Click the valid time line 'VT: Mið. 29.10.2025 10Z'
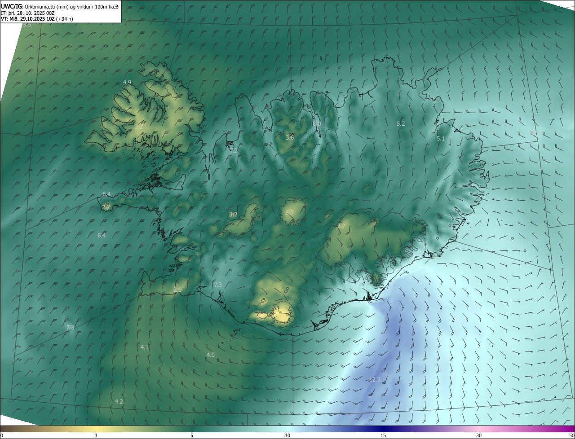The width and height of the screenshot is (575, 439). pos(28,19)
